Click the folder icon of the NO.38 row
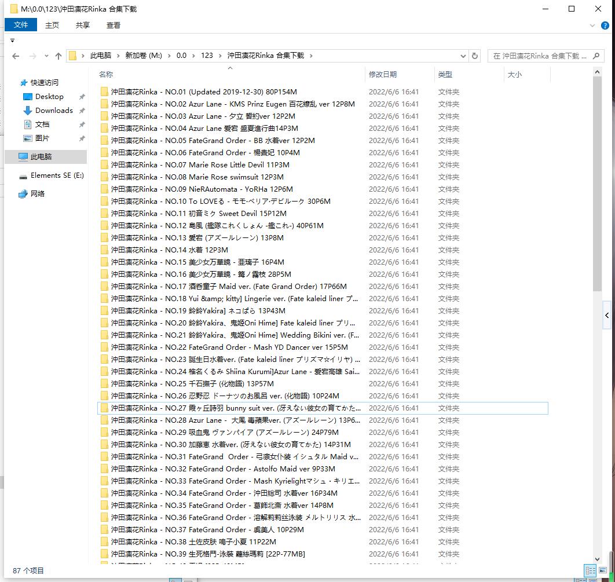The height and width of the screenshot is (582, 615). point(104,541)
